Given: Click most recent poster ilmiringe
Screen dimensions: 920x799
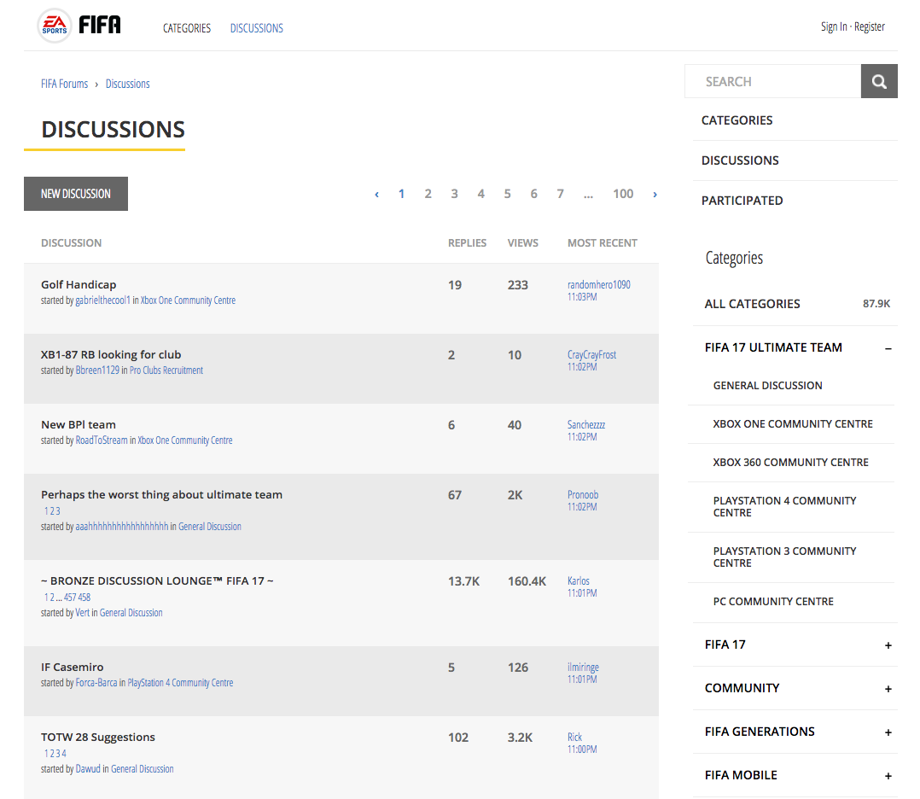Looking at the screenshot, I should (x=583, y=667).
